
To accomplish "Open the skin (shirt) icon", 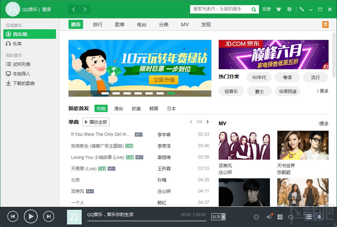I will (279, 9).
